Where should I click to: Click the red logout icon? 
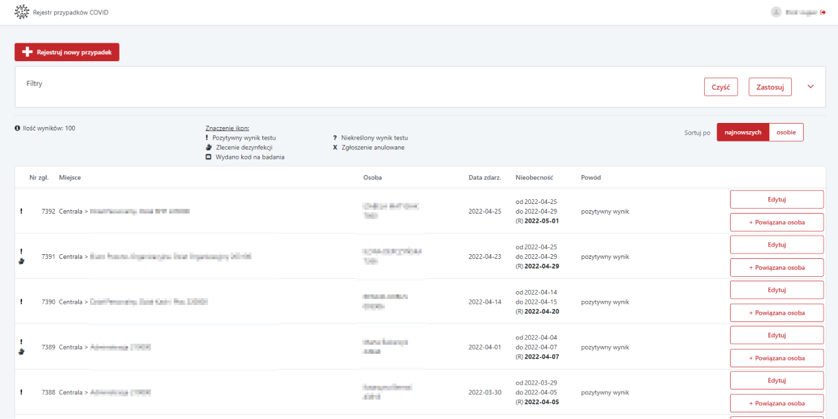(x=823, y=12)
